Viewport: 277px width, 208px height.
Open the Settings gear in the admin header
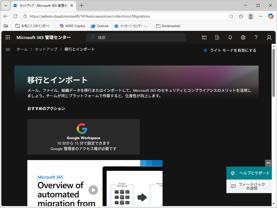[x=243, y=37]
